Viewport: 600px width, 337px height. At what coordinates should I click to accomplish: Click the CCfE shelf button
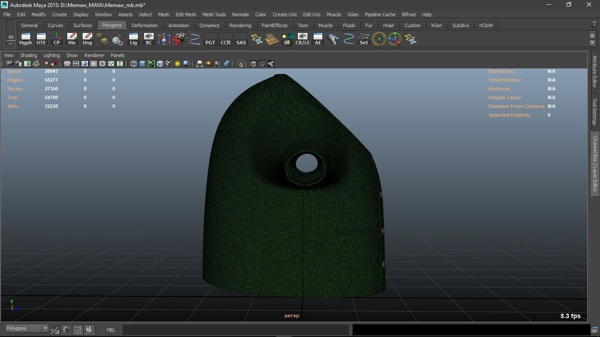(x=225, y=39)
